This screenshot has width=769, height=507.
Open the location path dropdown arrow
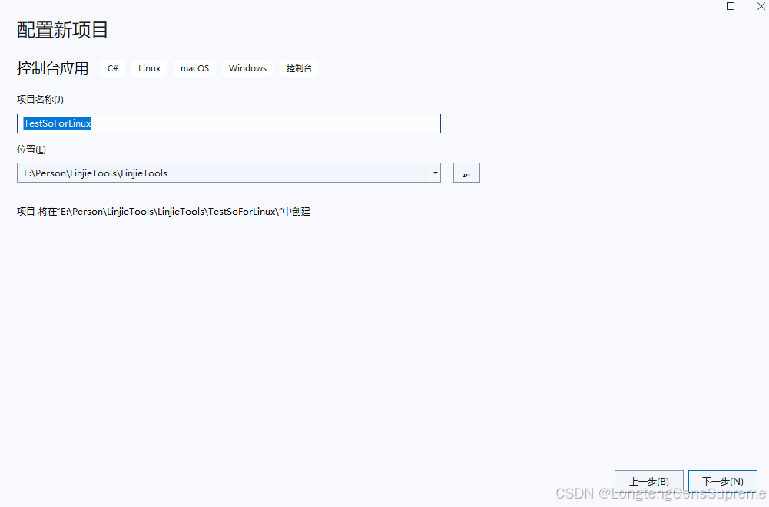coord(435,173)
